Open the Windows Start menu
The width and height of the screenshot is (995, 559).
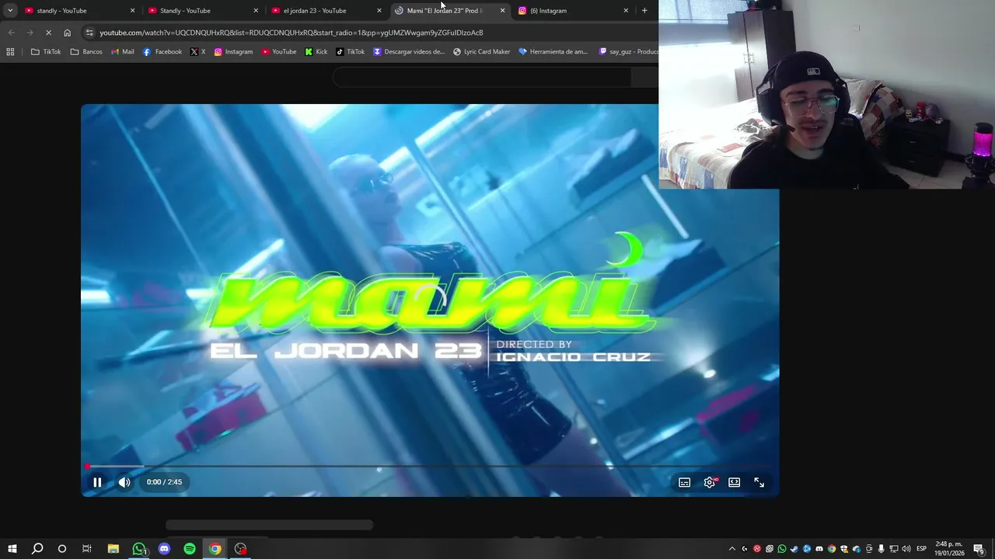coord(12,549)
